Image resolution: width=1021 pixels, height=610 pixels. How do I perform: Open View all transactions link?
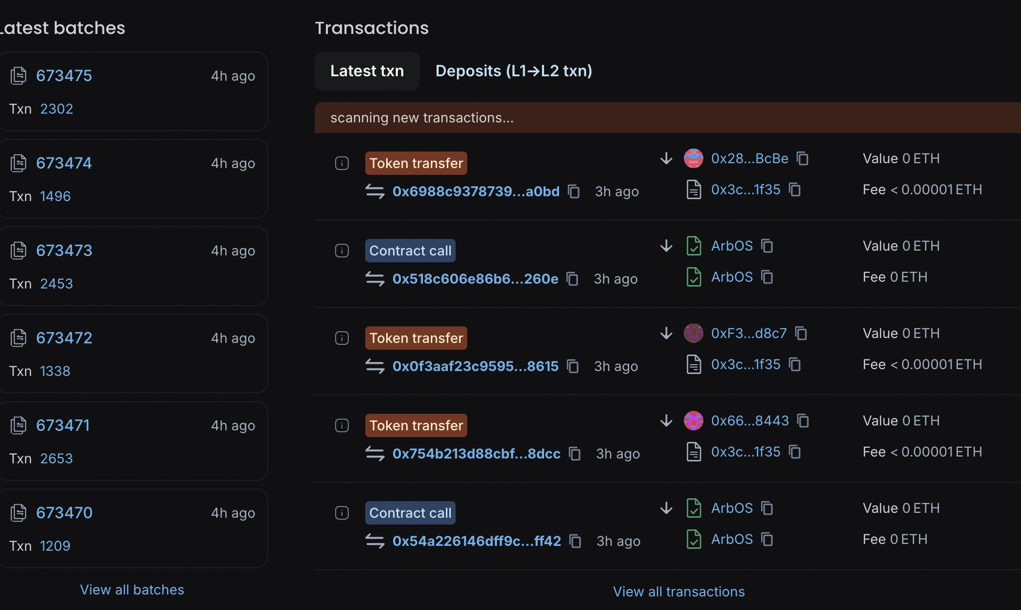pos(679,592)
